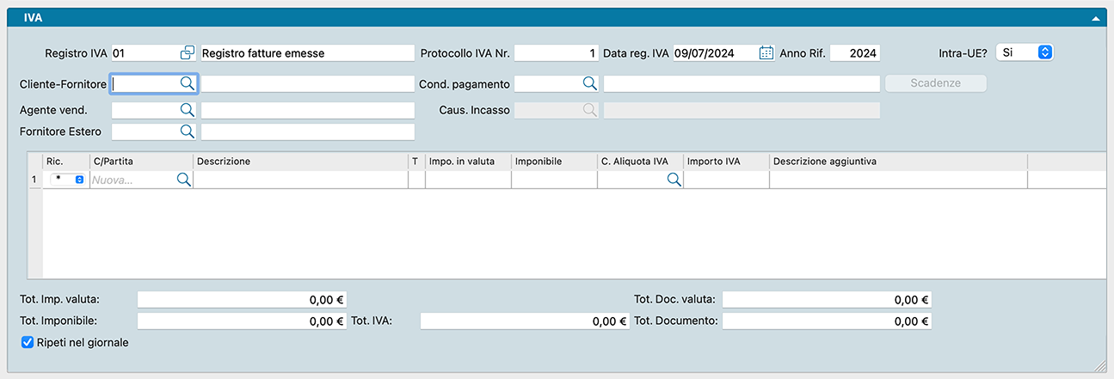1114x379 pixels.
Task: Open the calendar picker for Data reg. IVA
Action: [766, 53]
